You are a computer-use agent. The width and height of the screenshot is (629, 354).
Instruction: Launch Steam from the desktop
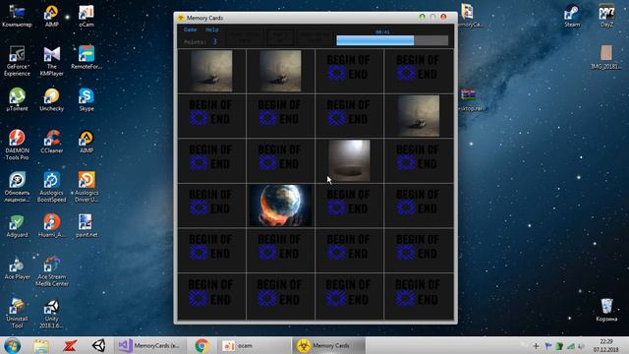[x=572, y=16]
